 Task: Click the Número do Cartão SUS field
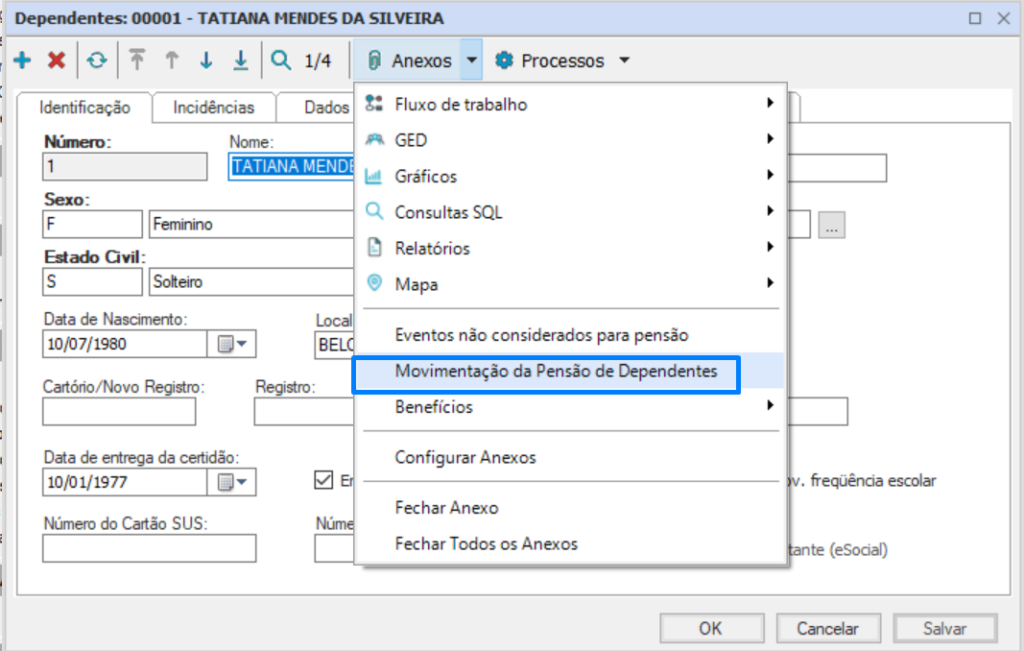pyautogui.click(x=149, y=548)
